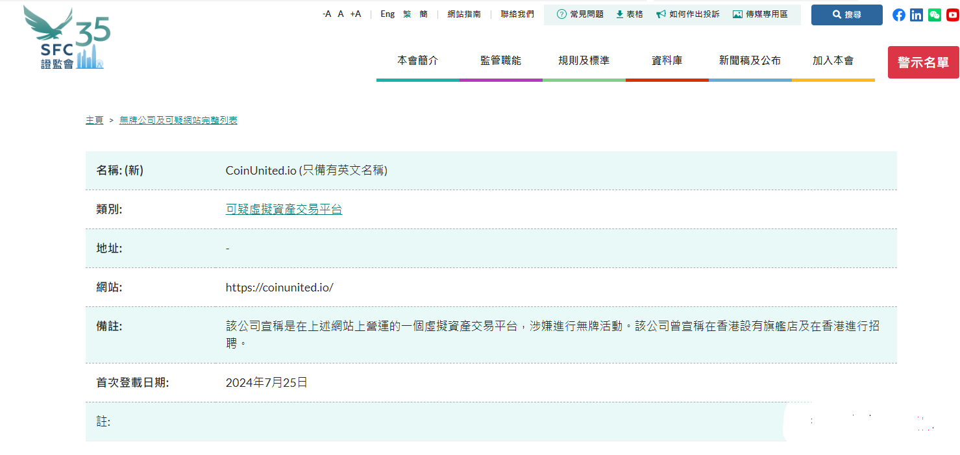Select the 本會簡介 menu item
The height and width of the screenshot is (455, 960).
(x=418, y=60)
